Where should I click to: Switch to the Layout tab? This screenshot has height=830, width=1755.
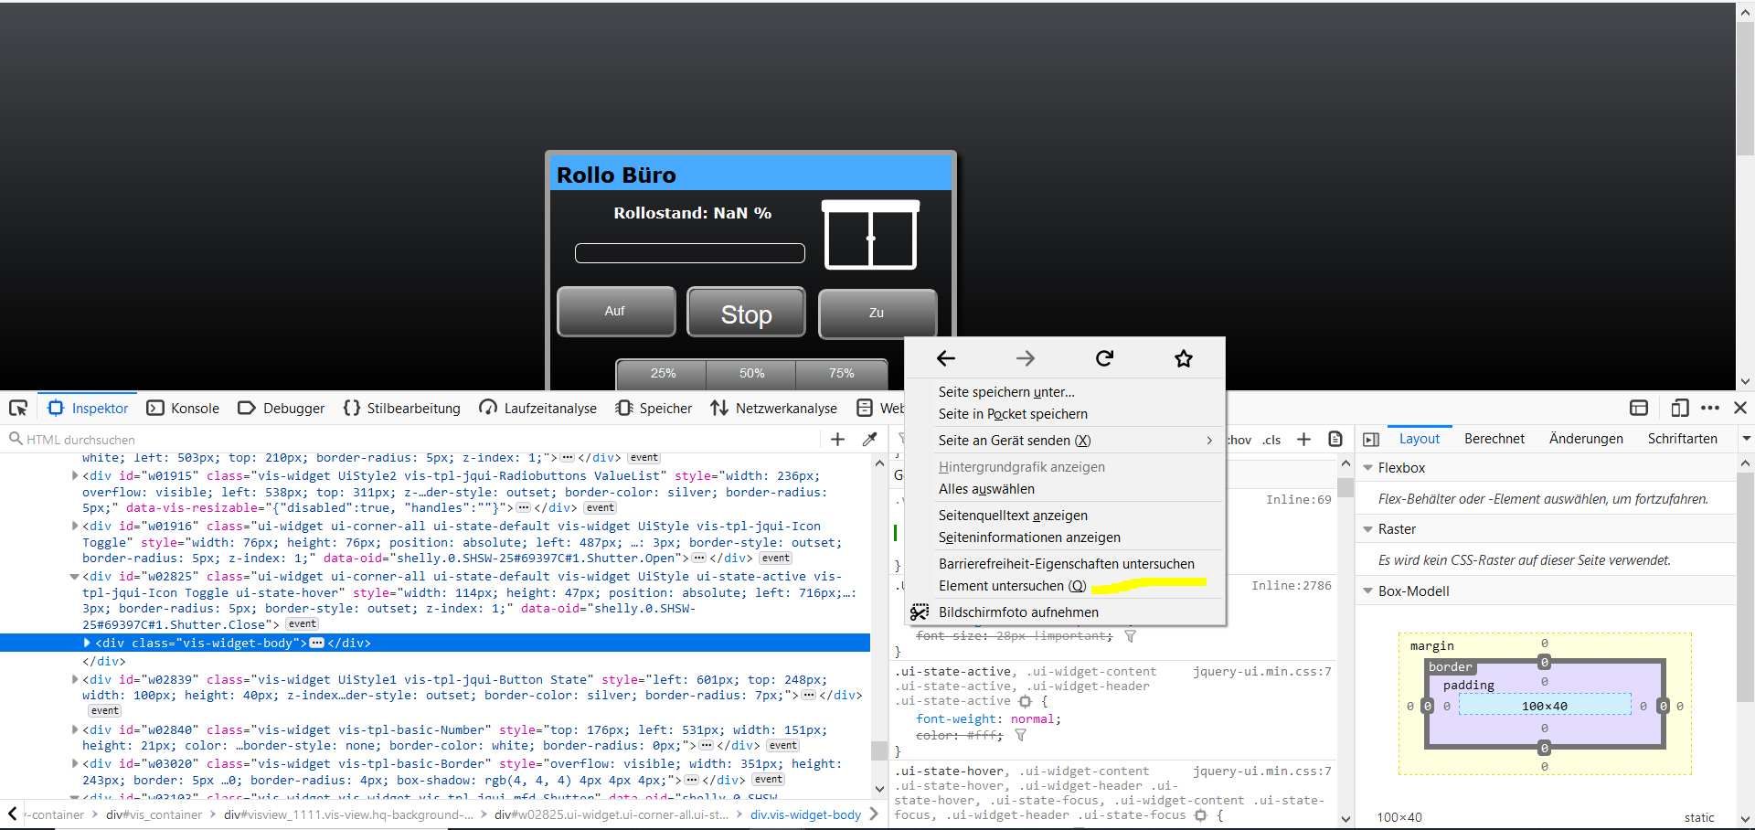[1419, 439]
